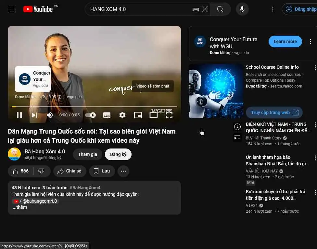Open BIÊN GIỚI VIỆT NAM - TRUNG QUỐC video
This screenshot has height=249, width=317.
coord(278,127)
